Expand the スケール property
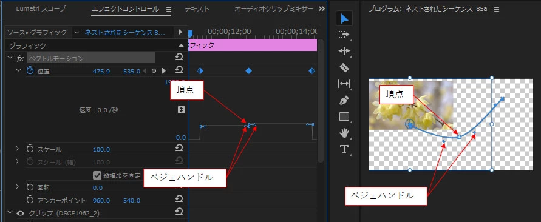This screenshot has width=541, height=222. pos(17,149)
